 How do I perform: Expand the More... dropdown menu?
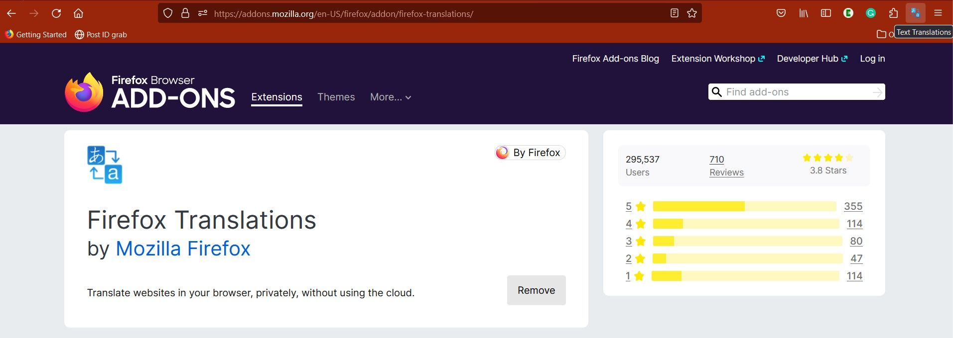391,97
